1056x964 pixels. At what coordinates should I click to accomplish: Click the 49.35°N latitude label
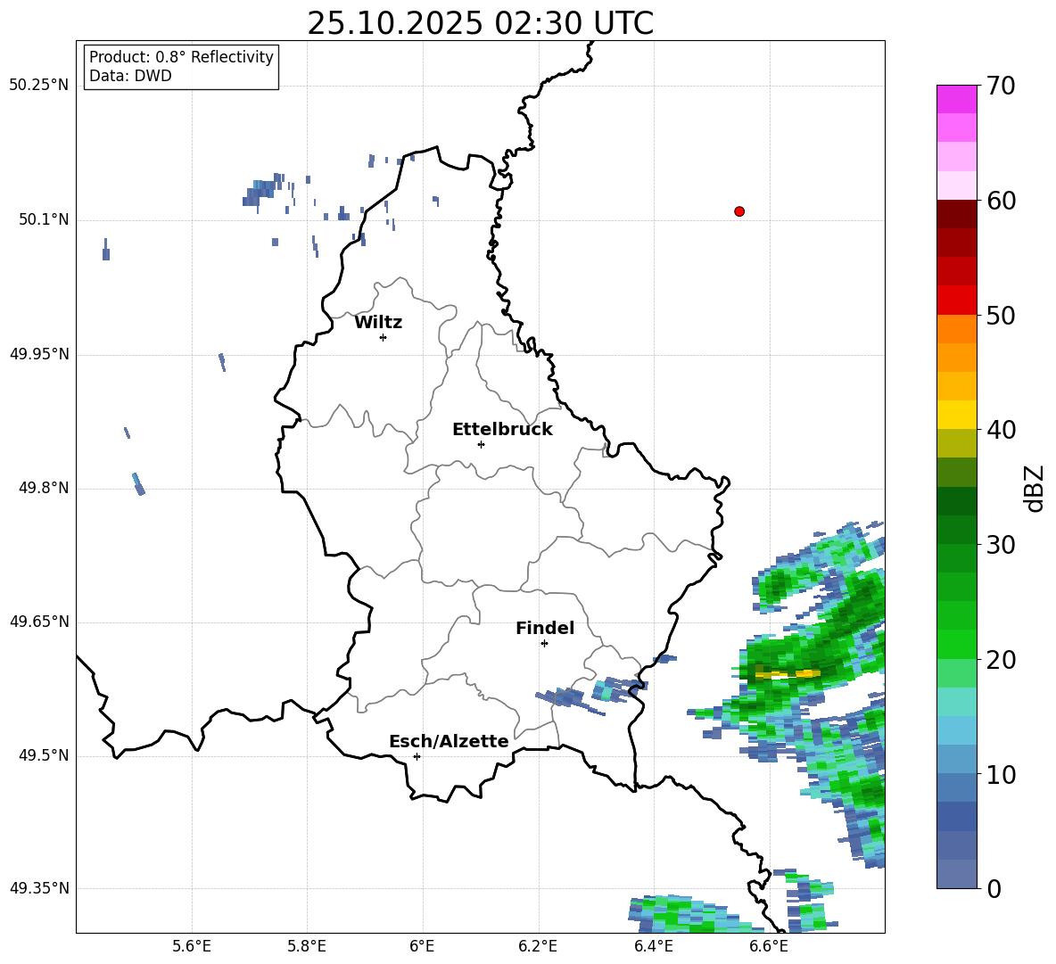[x=39, y=888]
